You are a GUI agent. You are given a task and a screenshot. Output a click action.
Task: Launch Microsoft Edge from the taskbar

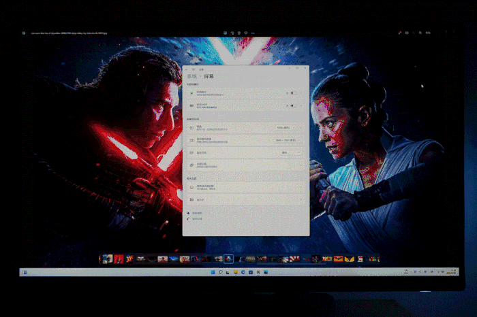tap(243, 272)
